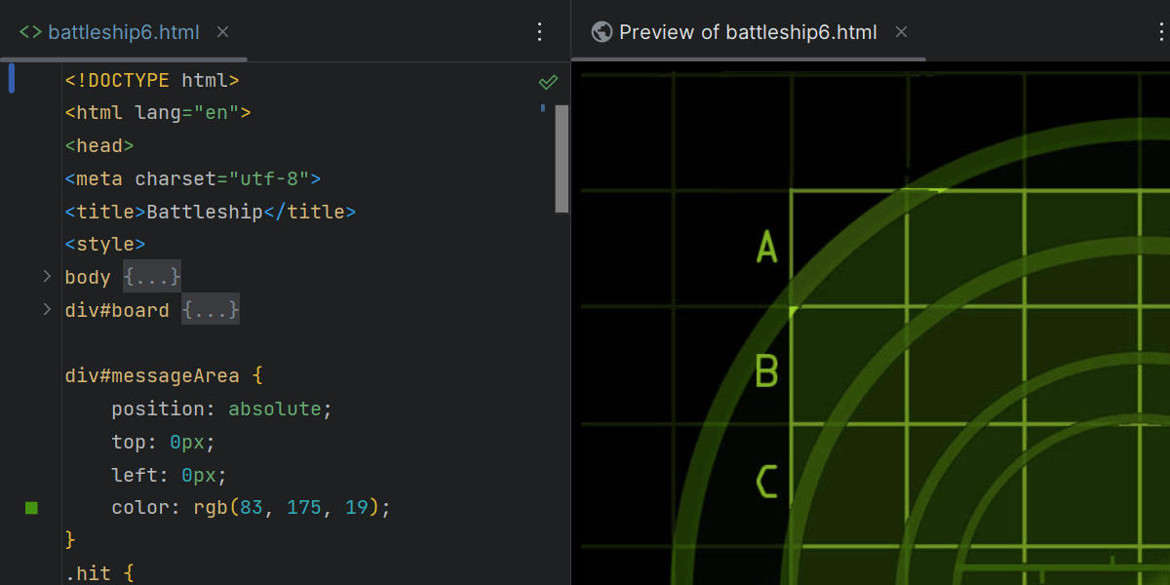Viewport: 1170px width, 585px height.
Task: Place cursor on the Battleship title text
Action: pyautogui.click(x=204, y=212)
